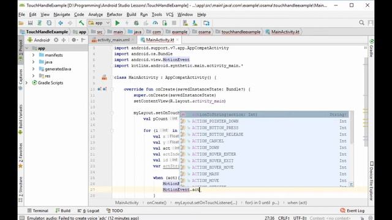Sync project using the refresh toolbar icon
This screenshot has height=220, width=392.
(x=39, y=23)
